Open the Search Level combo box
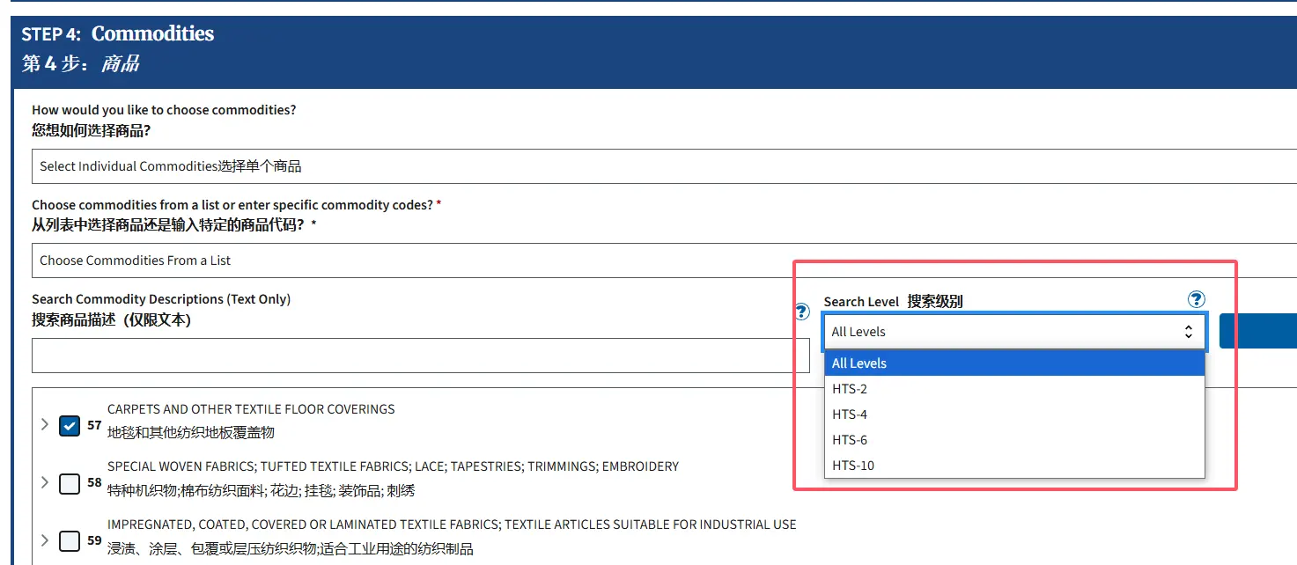This screenshot has height=565, width=1297. click(x=1014, y=332)
